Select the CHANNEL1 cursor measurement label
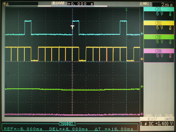 click(70, 124)
